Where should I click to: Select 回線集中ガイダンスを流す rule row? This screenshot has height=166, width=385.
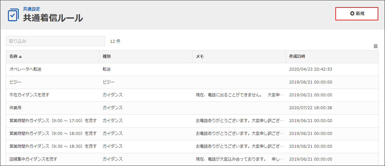(33, 159)
